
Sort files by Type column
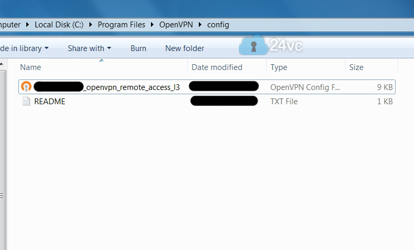pos(279,67)
